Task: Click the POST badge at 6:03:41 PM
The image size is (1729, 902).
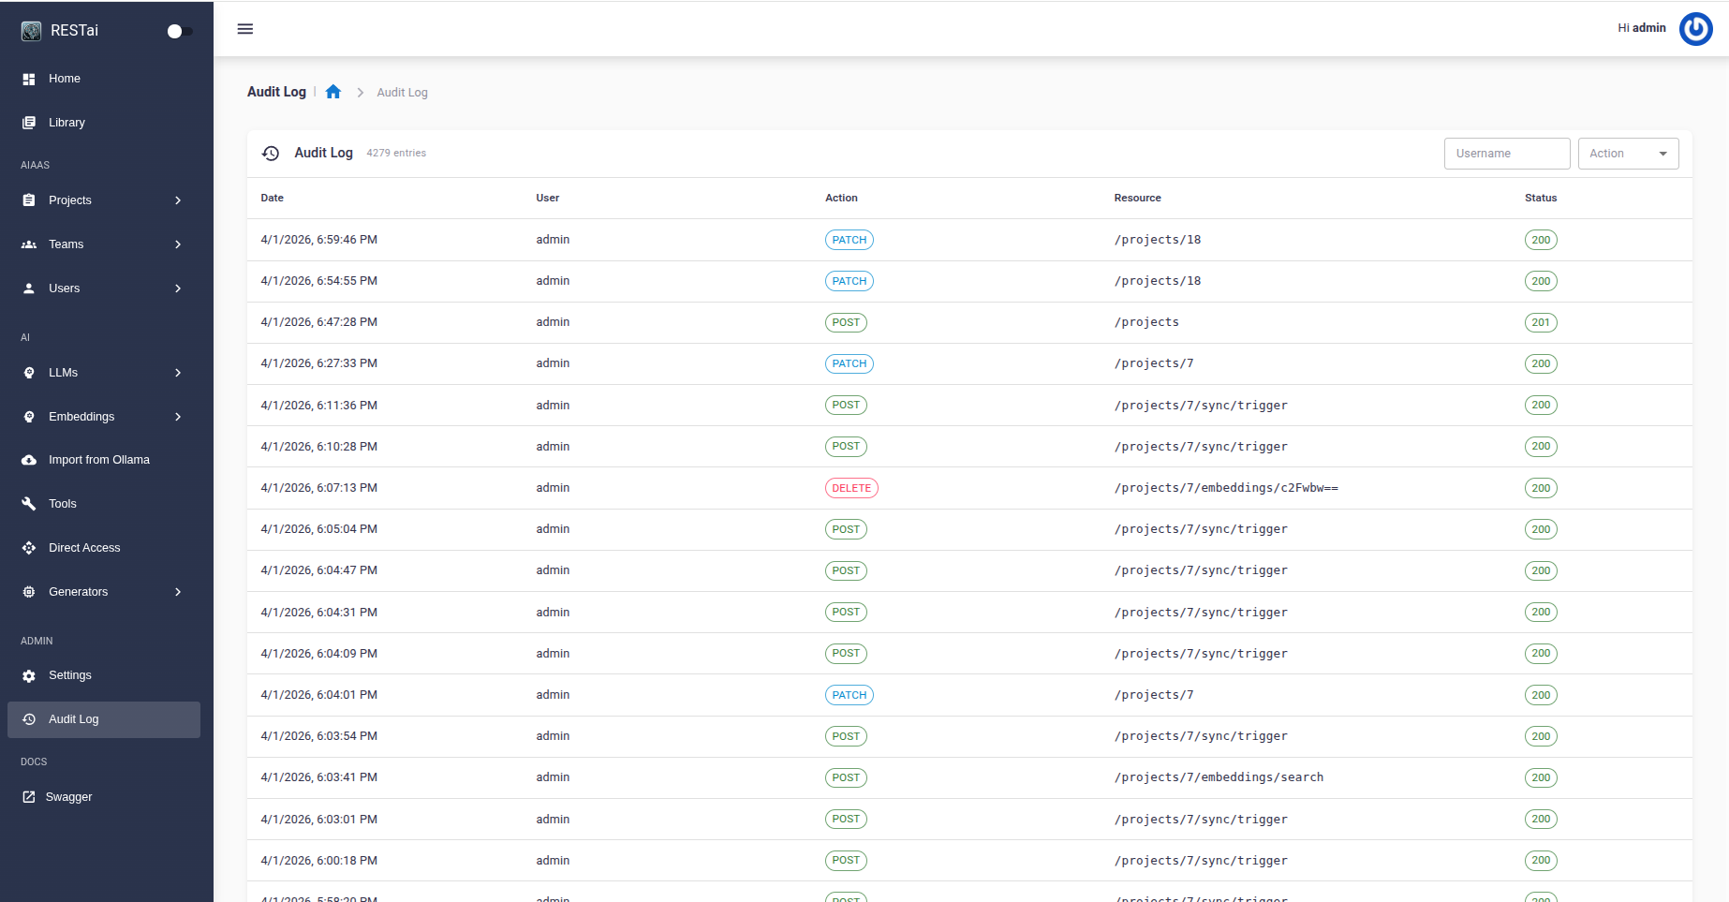Action: point(846,777)
